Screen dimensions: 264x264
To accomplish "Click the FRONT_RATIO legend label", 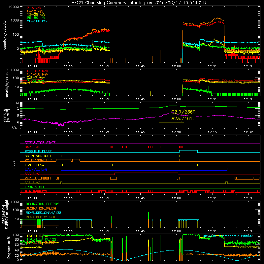I will [38, 236].
